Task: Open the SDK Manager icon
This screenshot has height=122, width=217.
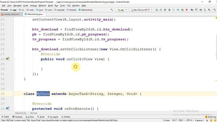Action: click(x=209, y=10)
